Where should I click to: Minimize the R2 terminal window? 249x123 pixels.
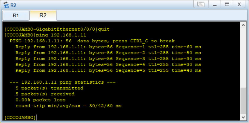point(215,4)
